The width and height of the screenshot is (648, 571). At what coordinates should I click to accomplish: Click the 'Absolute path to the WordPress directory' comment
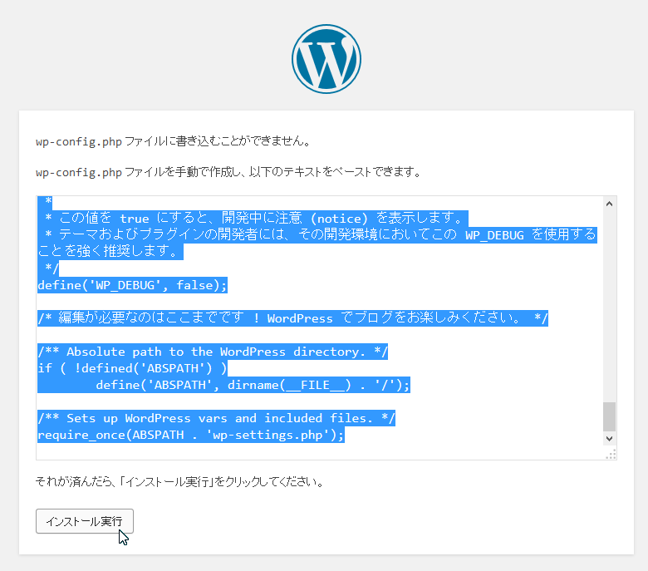[x=213, y=352]
